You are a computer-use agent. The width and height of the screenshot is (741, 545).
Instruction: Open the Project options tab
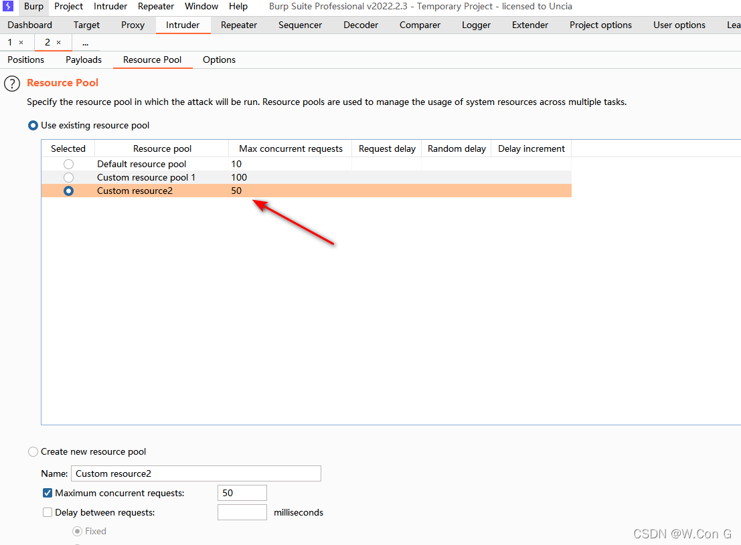coord(600,25)
